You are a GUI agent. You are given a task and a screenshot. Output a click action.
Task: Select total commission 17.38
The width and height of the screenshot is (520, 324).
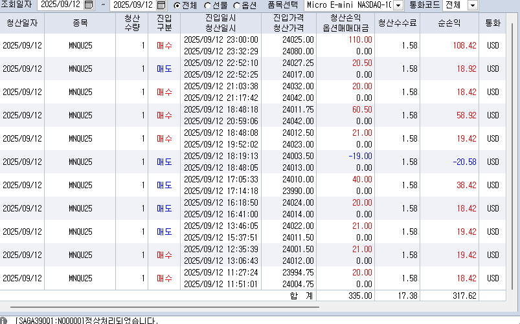[407, 296]
